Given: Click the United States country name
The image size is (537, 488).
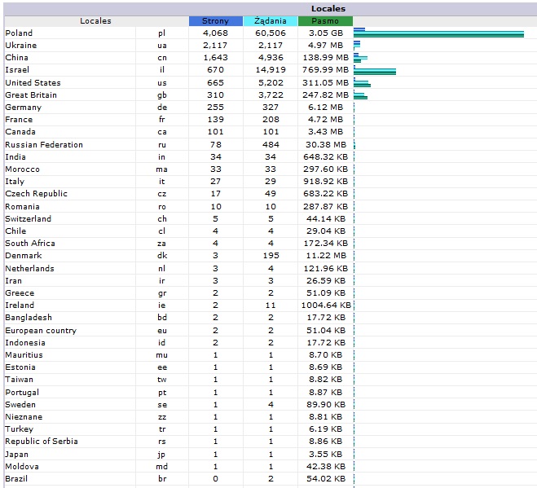Looking at the screenshot, I should [x=33, y=83].
